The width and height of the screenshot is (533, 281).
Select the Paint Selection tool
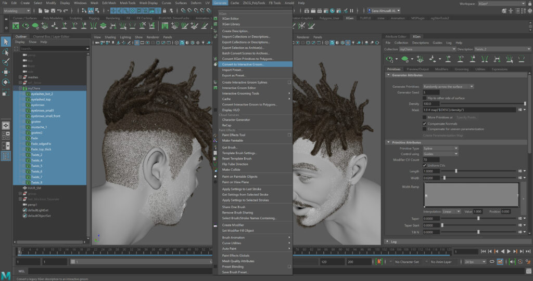[x=6, y=62]
